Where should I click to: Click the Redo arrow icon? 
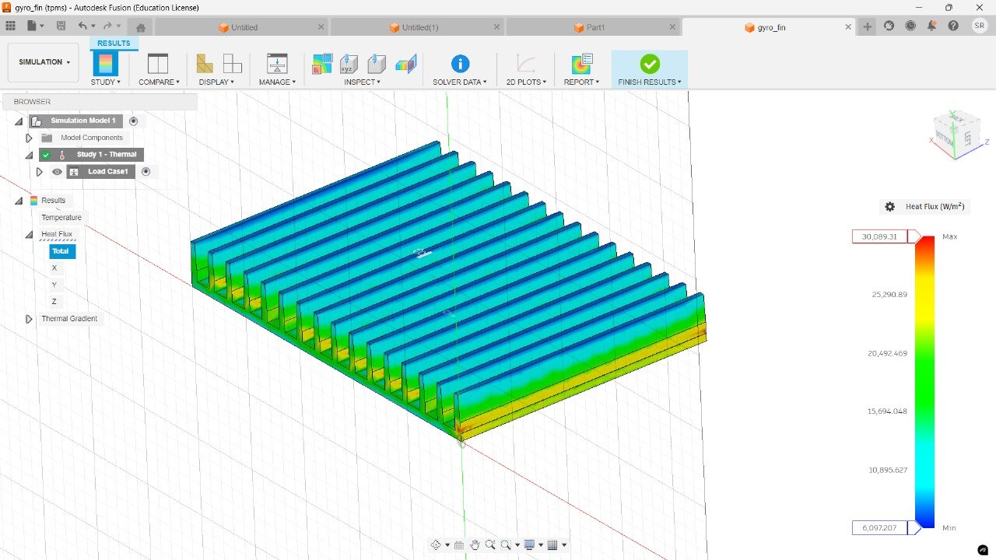(x=107, y=26)
